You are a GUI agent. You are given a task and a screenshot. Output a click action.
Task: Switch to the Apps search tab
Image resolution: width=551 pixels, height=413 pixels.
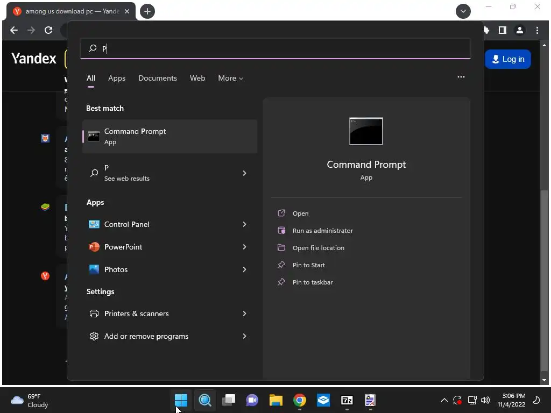(x=117, y=79)
